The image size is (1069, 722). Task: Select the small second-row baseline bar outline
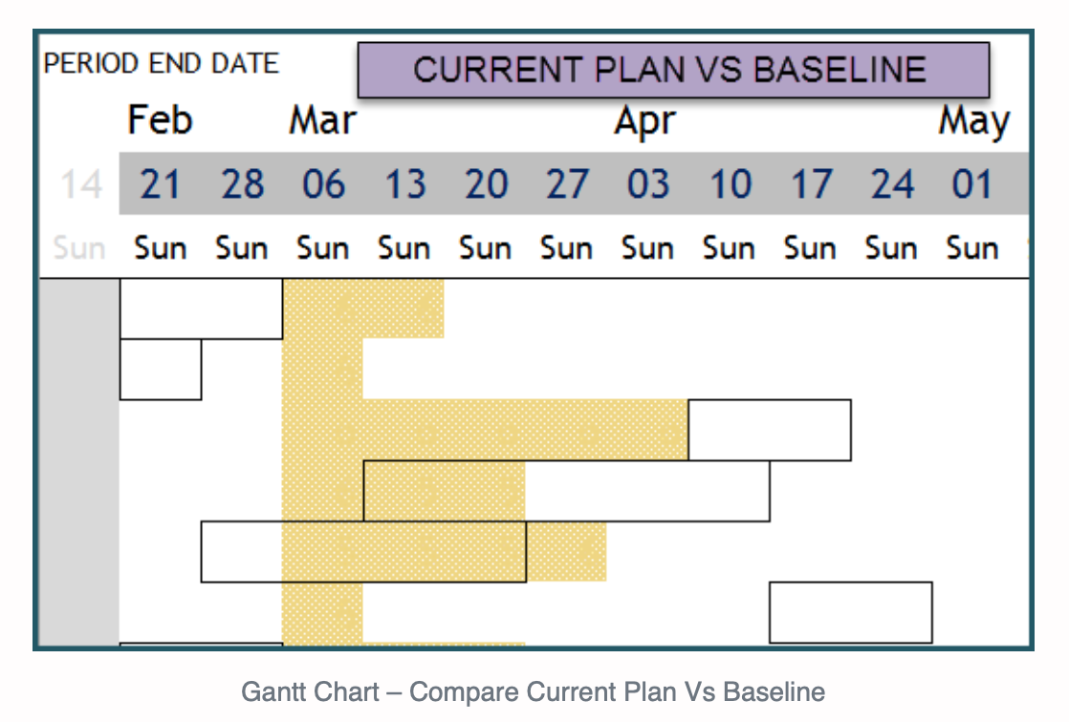(161, 370)
